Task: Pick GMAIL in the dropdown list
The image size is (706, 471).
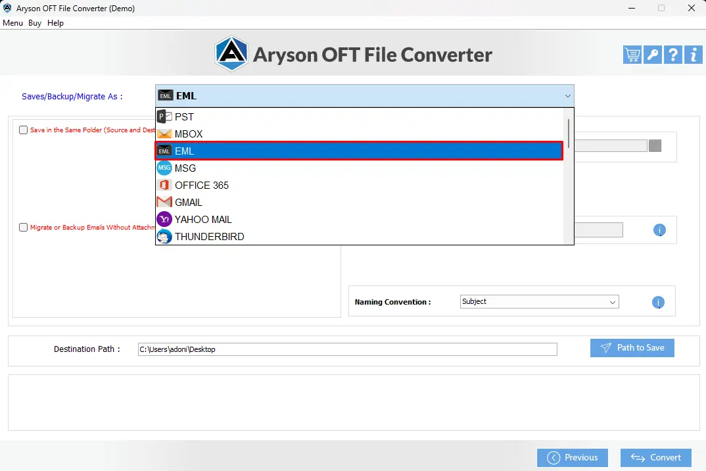Action: click(360, 203)
